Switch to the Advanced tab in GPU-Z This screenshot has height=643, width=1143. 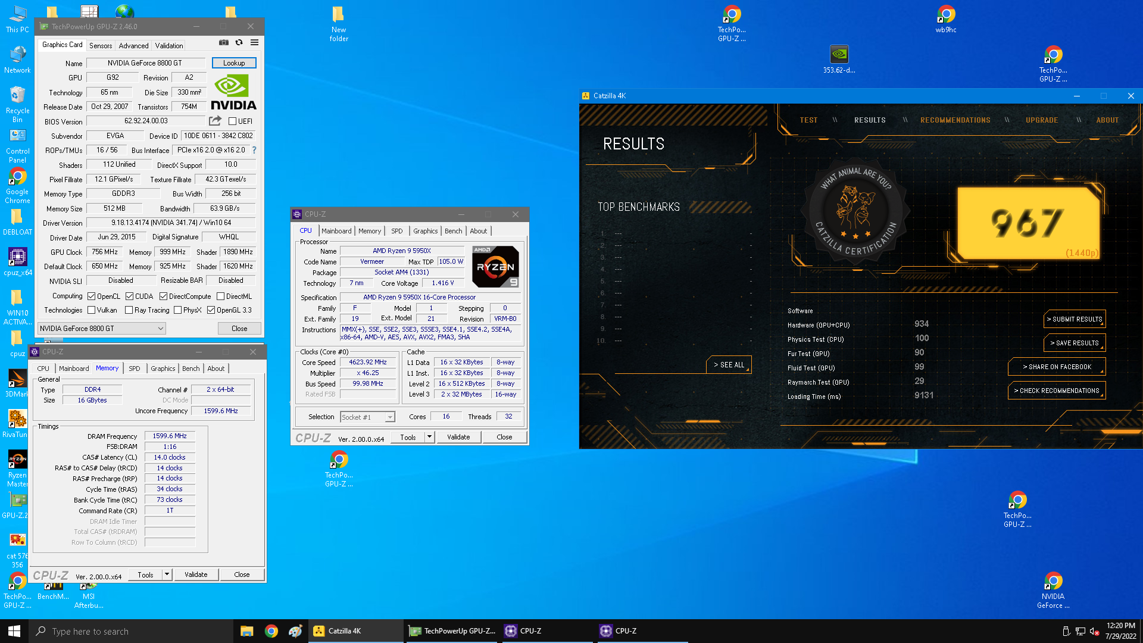pyautogui.click(x=133, y=46)
